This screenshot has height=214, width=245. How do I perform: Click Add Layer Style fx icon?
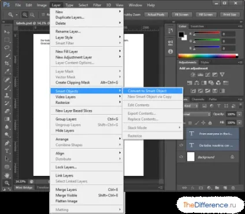[192, 188]
